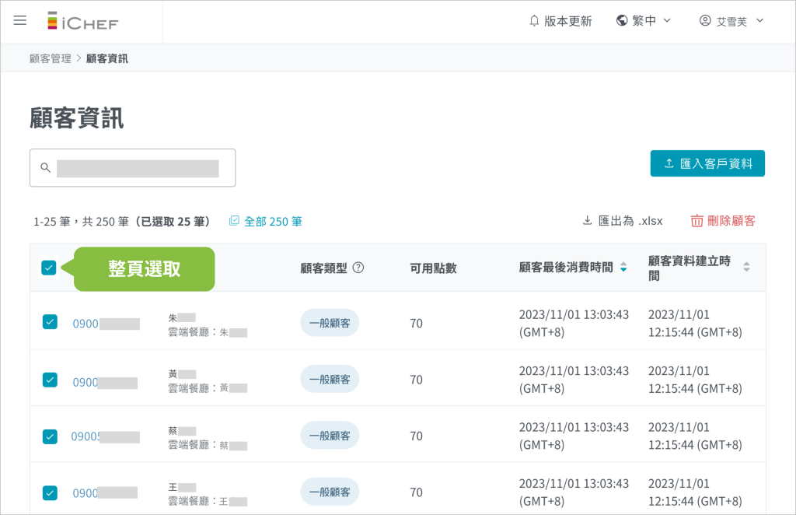Image resolution: width=796 pixels, height=515 pixels.
Task: Open the hamburger navigation menu
Action: click(20, 20)
